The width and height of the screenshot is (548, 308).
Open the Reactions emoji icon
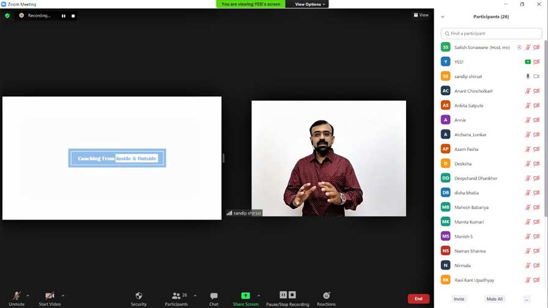point(327,295)
